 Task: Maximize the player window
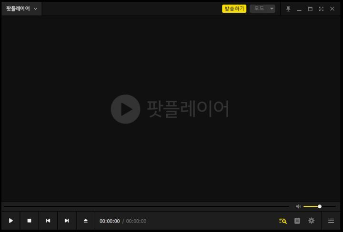(310, 9)
